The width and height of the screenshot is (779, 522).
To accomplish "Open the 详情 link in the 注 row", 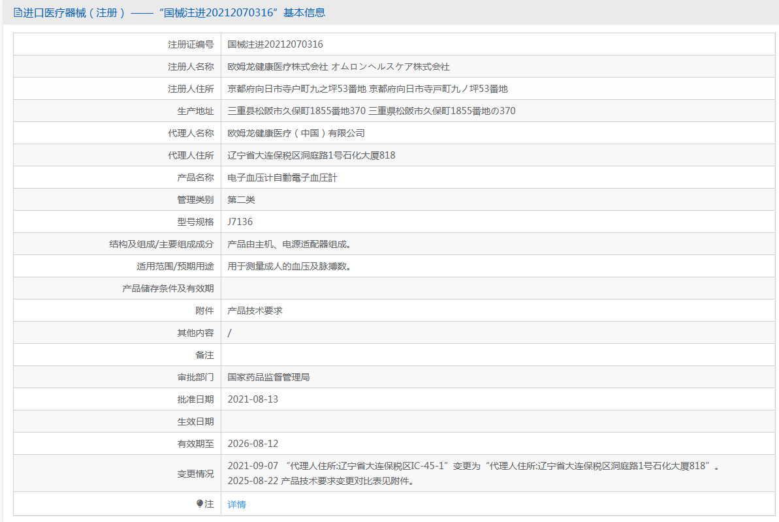I will point(236,504).
